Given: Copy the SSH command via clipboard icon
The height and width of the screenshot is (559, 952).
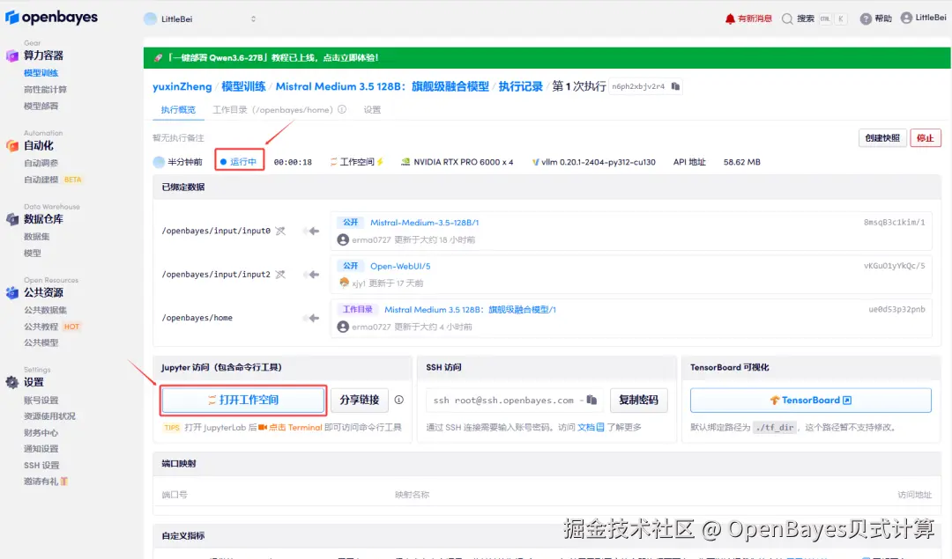Looking at the screenshot, I should pos(591,401).
